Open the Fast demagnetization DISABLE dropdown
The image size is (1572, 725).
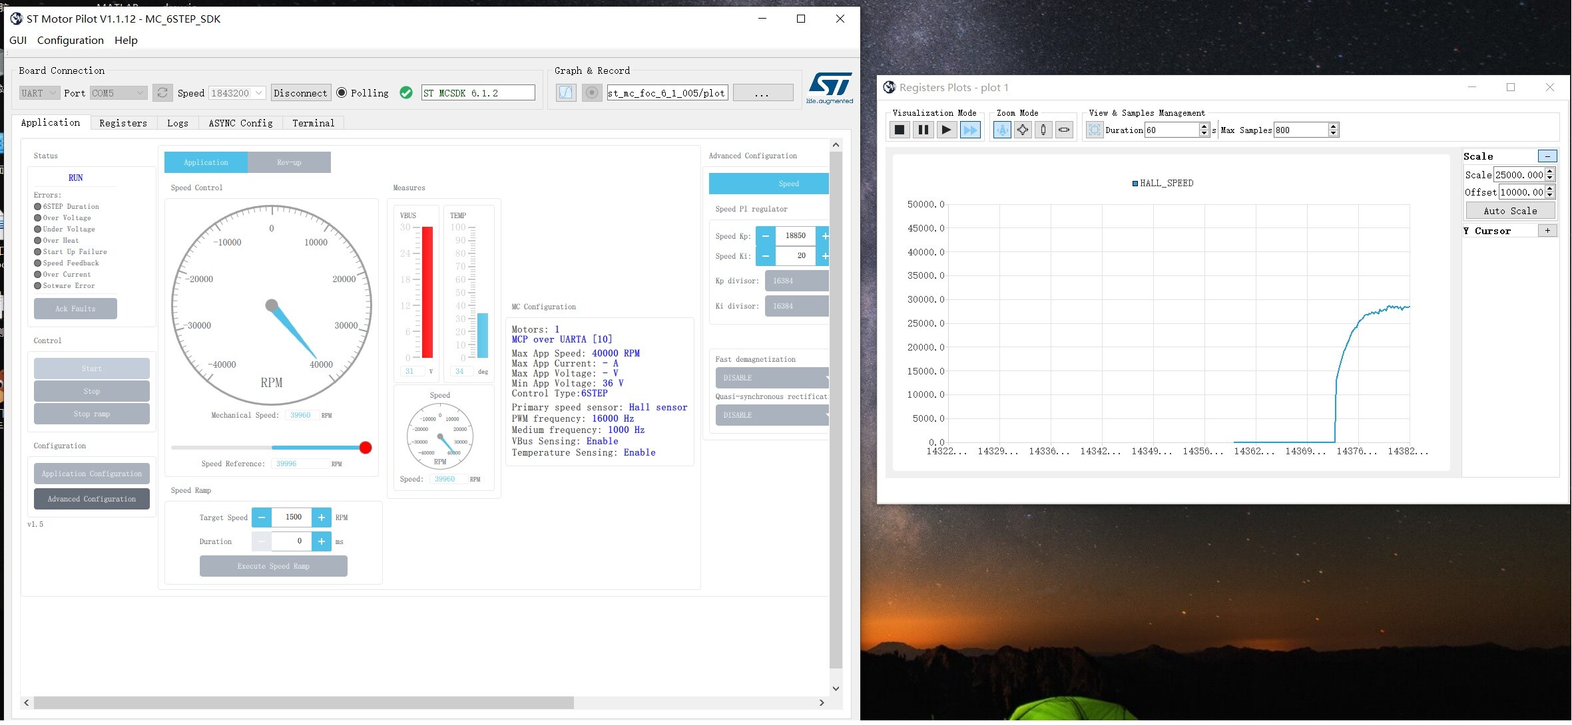pos(772,378)
